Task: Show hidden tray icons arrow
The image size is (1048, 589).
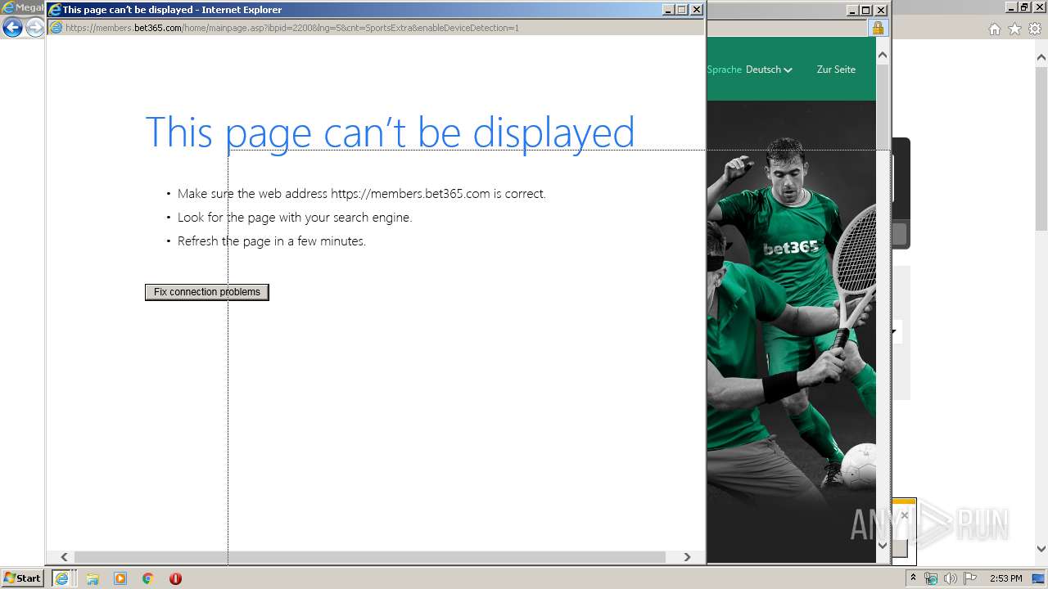Action: 913,578
